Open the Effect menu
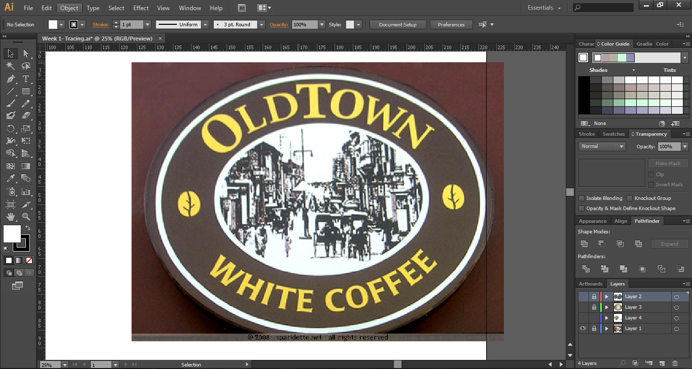 (x=141, y=8)
